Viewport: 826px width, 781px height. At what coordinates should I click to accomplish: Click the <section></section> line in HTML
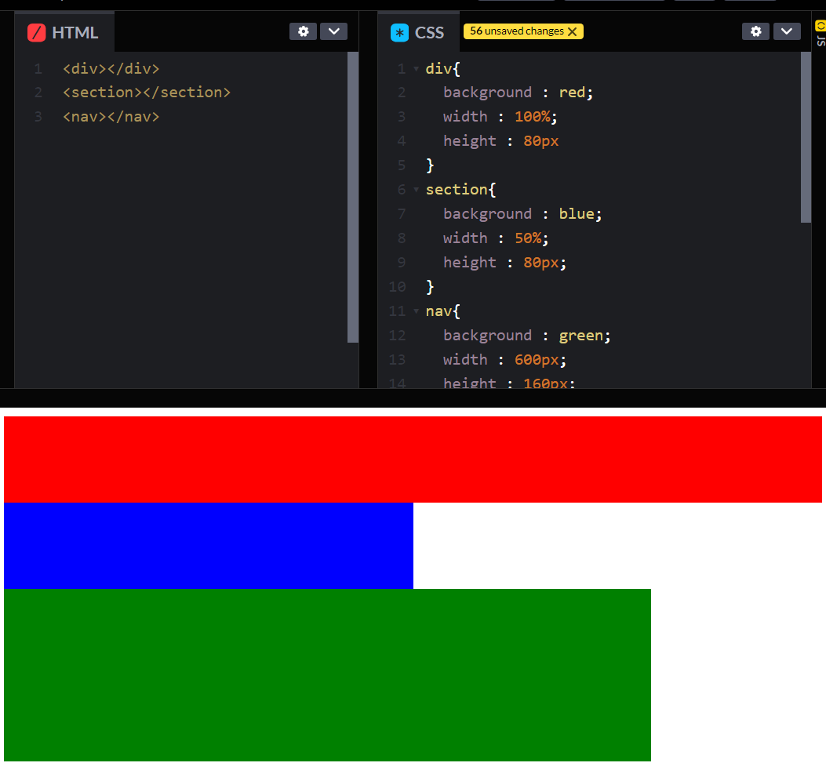pos(147,93)
